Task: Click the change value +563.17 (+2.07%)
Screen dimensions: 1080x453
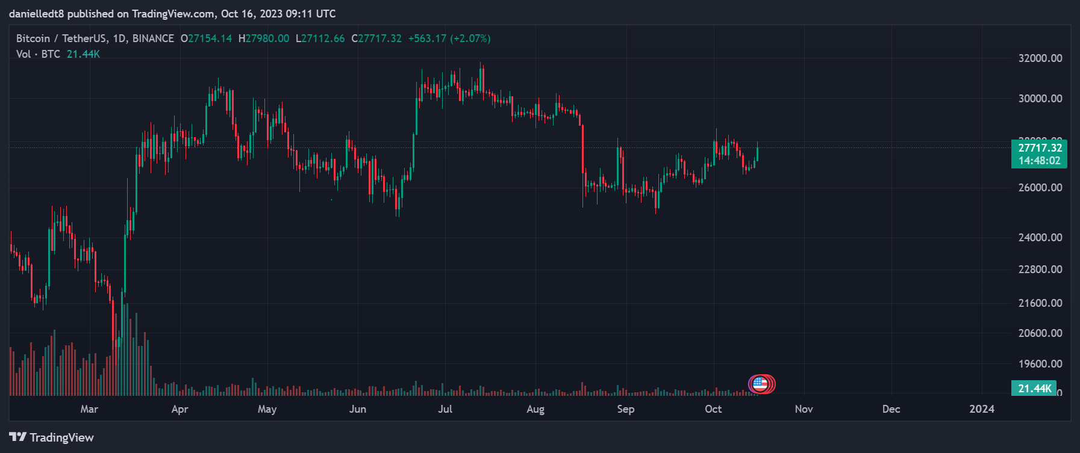Action: pos(449,39)
